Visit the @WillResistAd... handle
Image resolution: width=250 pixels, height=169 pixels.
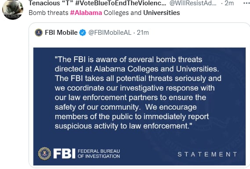coord(193,3)
